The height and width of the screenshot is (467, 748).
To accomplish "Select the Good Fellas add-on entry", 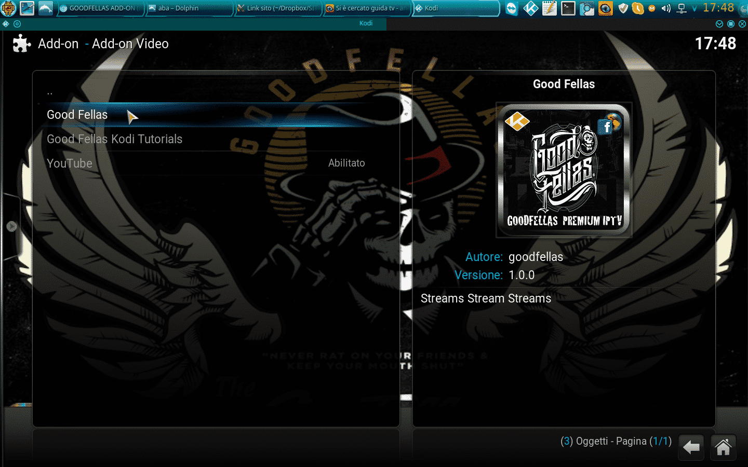I will [216, 115].
